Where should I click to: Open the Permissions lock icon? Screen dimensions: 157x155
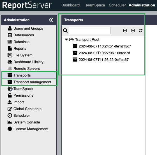point(10,95)
